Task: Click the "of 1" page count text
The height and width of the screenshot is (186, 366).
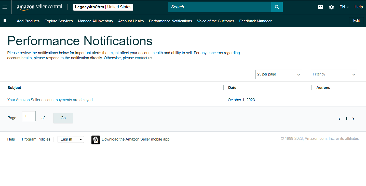Action: [x=45, y=118]
